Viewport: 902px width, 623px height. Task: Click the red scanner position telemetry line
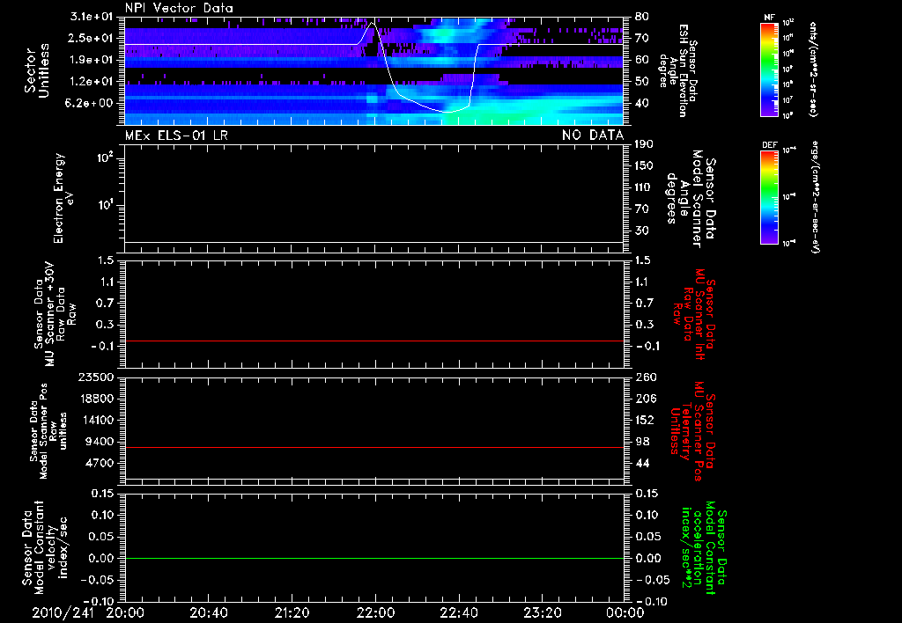pyautogui.click(x=374, y=447)
